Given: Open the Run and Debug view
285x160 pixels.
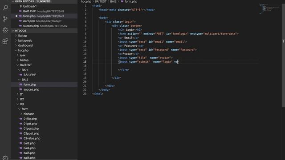Looking at the screenshot, I should click(5, 30).
